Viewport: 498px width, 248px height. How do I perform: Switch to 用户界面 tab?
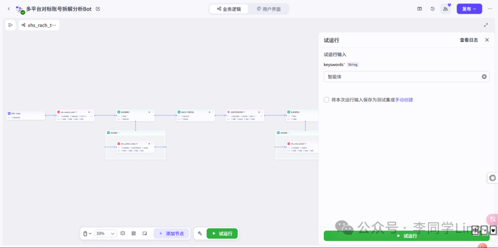[x=269, y=9]
